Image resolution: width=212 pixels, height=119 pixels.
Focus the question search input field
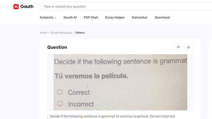click(x=126, y=6)
